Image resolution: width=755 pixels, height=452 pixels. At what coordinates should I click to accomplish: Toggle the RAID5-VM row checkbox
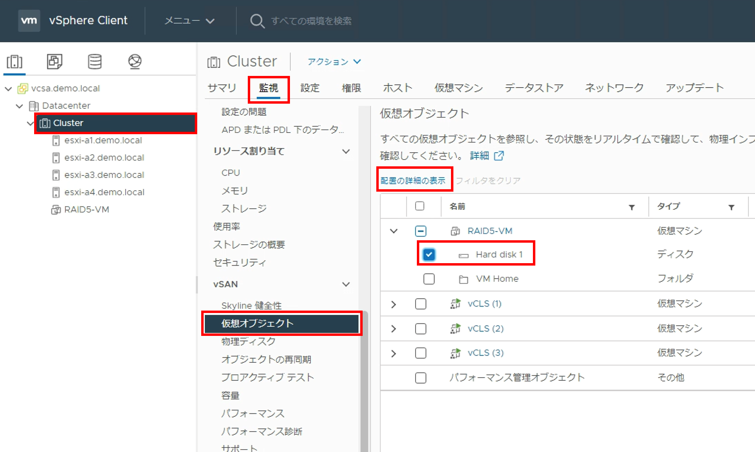point(420,231)
